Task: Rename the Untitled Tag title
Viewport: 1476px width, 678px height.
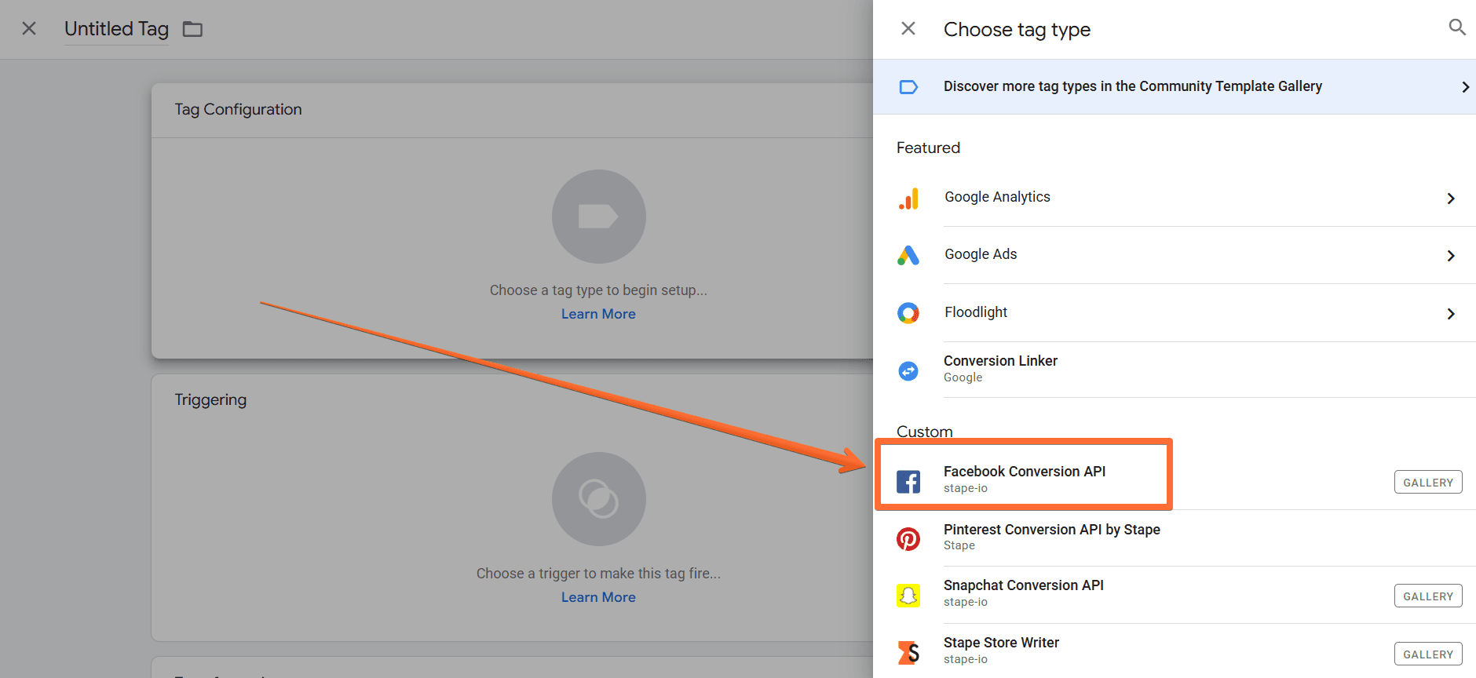Action: pos(116,29)
